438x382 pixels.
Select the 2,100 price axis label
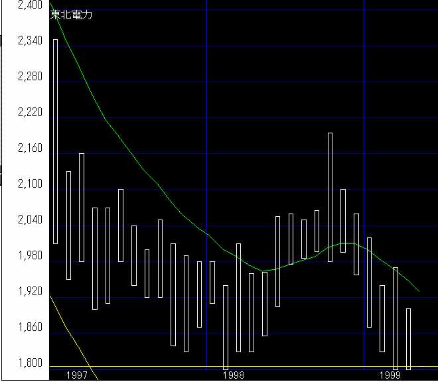29,184
